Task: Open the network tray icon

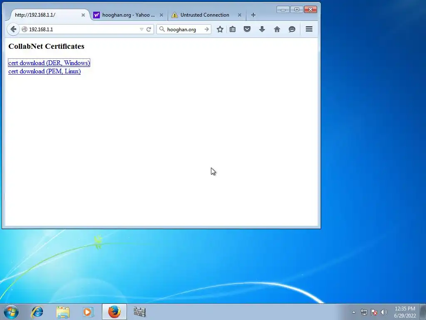Action: point(364,312)
